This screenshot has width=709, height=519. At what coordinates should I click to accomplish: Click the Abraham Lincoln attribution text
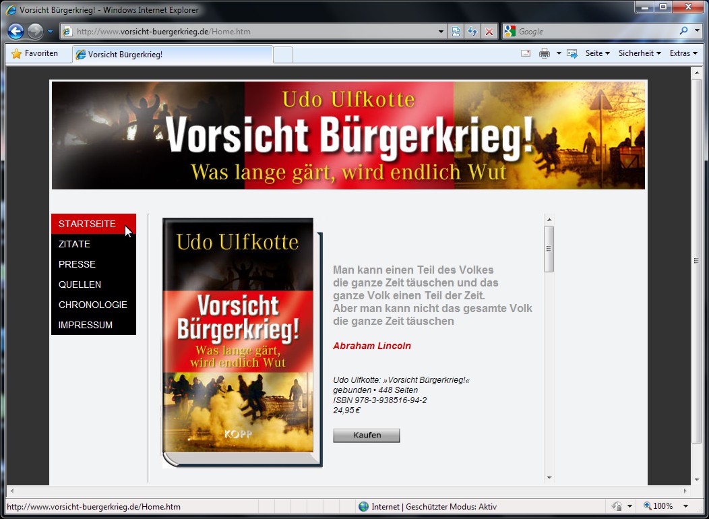[x=371, y=346]
